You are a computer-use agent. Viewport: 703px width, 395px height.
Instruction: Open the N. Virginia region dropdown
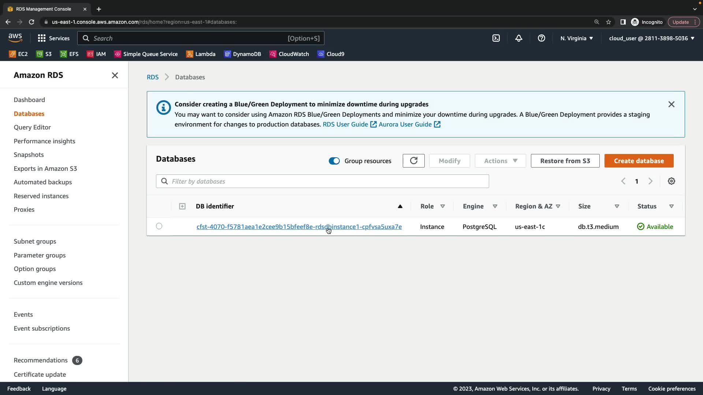576,38
